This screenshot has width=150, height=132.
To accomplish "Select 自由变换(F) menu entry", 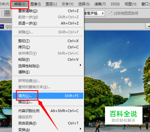I will 48,123.
